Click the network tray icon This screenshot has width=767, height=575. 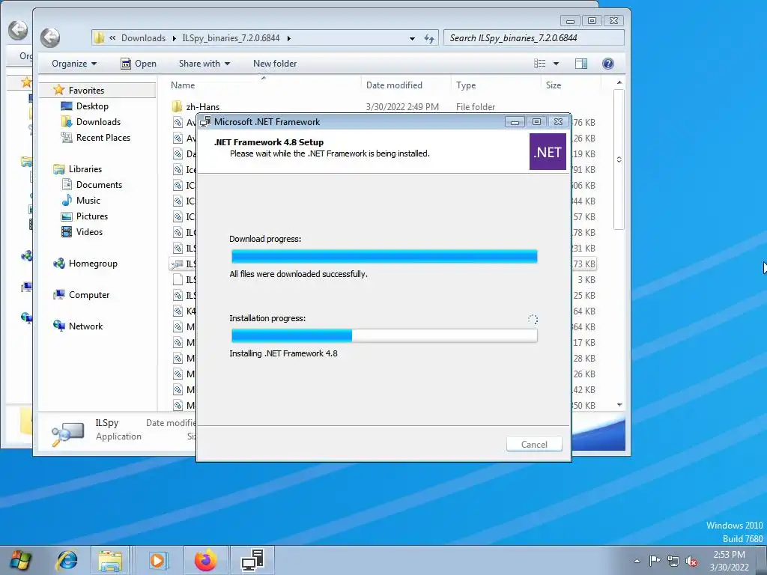(673, 561)
